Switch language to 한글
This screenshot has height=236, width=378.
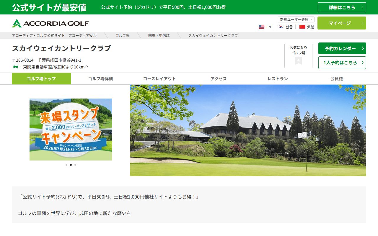tap(289, 27)
